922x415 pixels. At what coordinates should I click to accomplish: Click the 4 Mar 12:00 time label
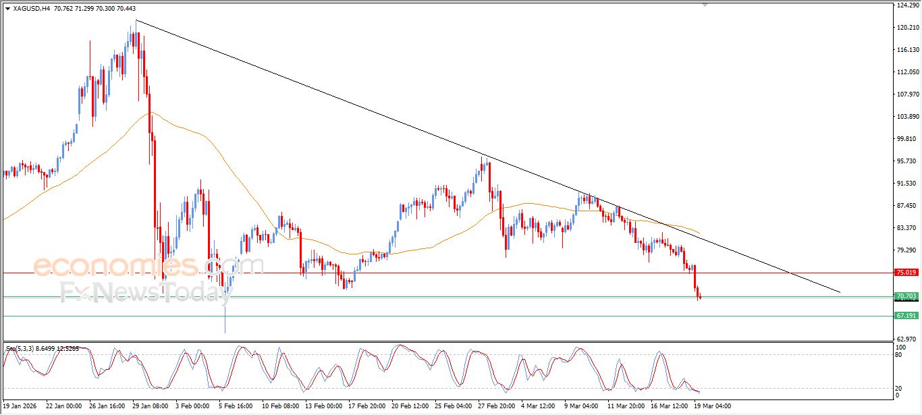(x=539, y=406)
